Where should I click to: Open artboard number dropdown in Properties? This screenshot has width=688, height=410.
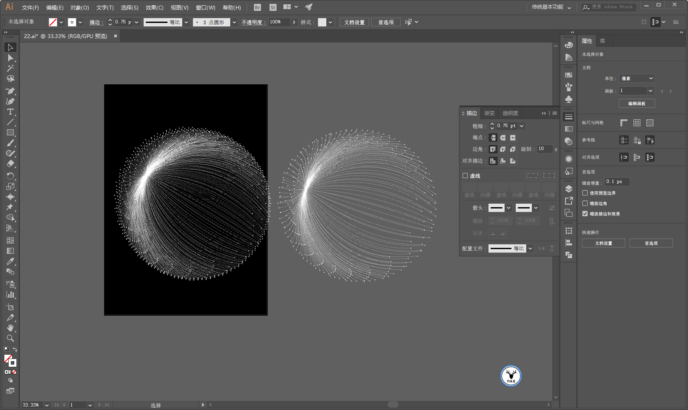click(x=650, y=91)
